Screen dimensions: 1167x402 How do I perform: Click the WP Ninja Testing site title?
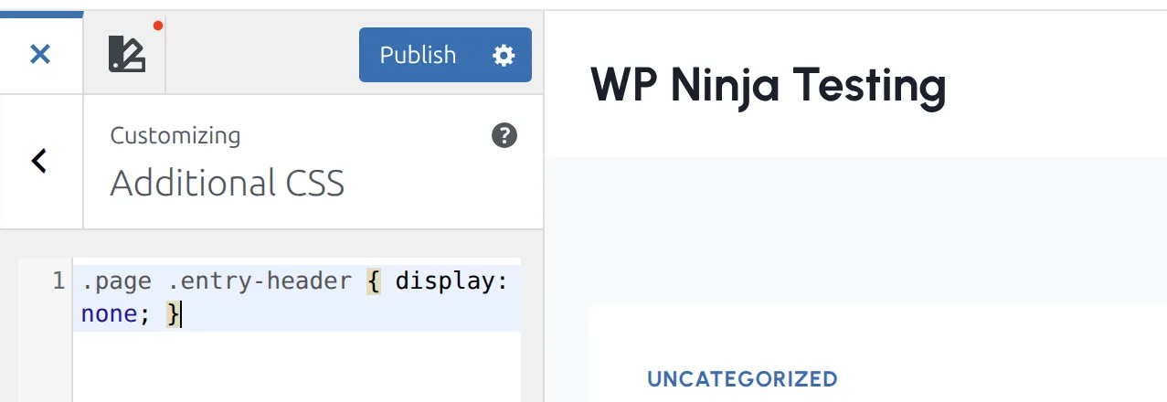point(768,85)
